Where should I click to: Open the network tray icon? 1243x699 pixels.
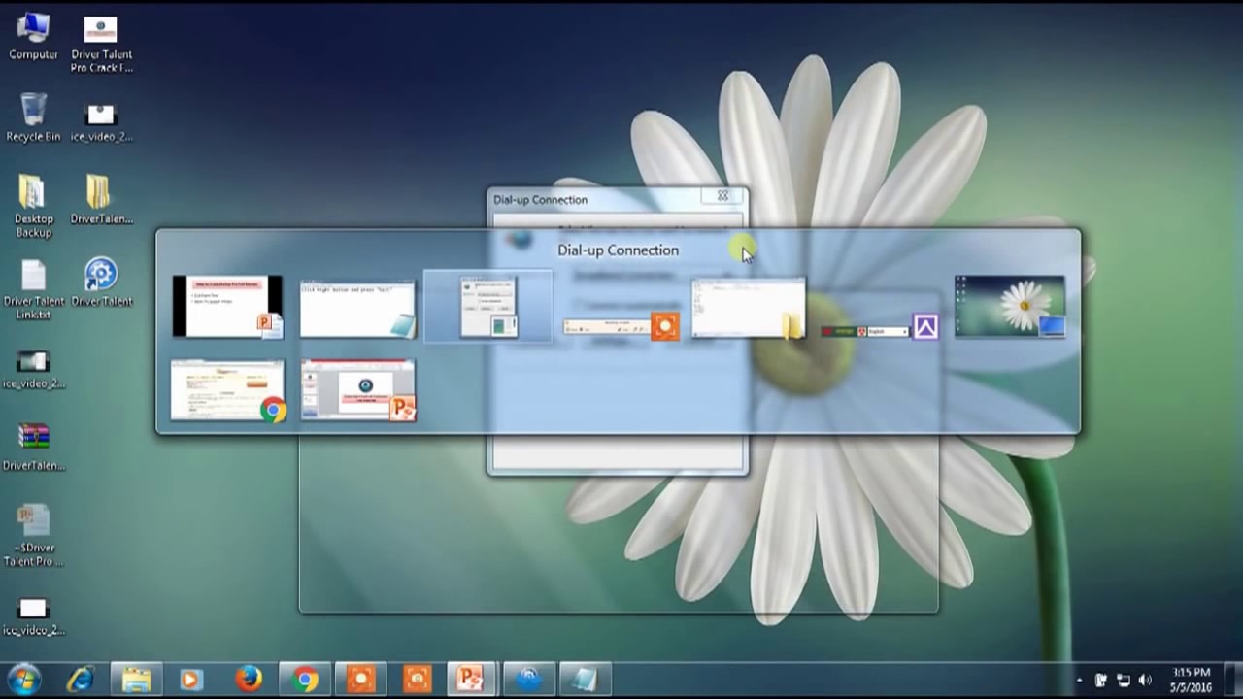pos(1124,681)
